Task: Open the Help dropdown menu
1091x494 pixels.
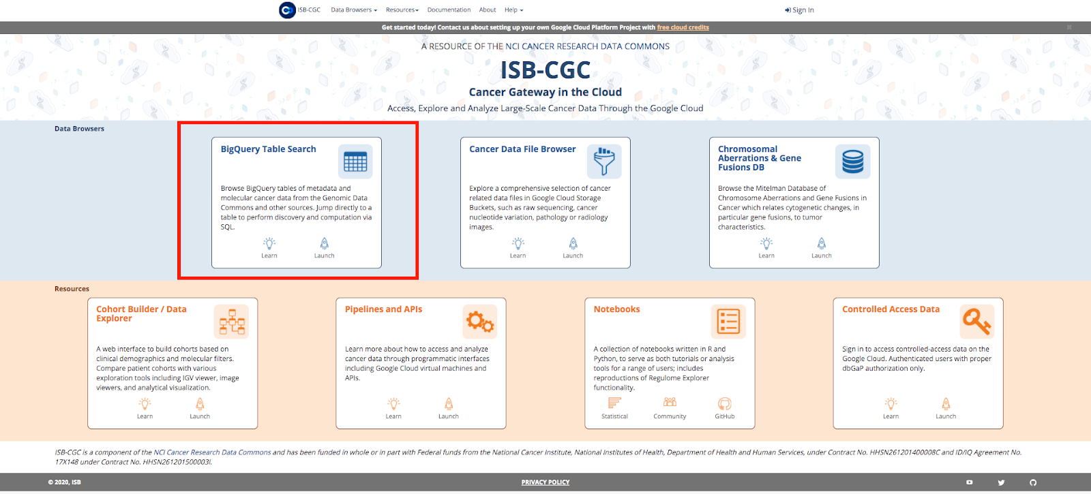Action: tap(513, 10)
